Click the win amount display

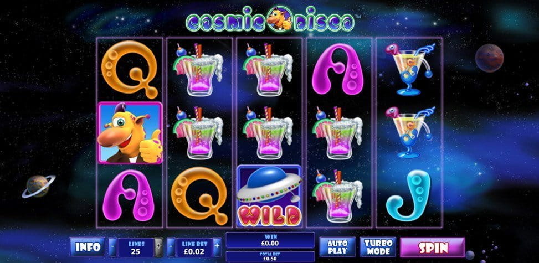click(270, 240)
